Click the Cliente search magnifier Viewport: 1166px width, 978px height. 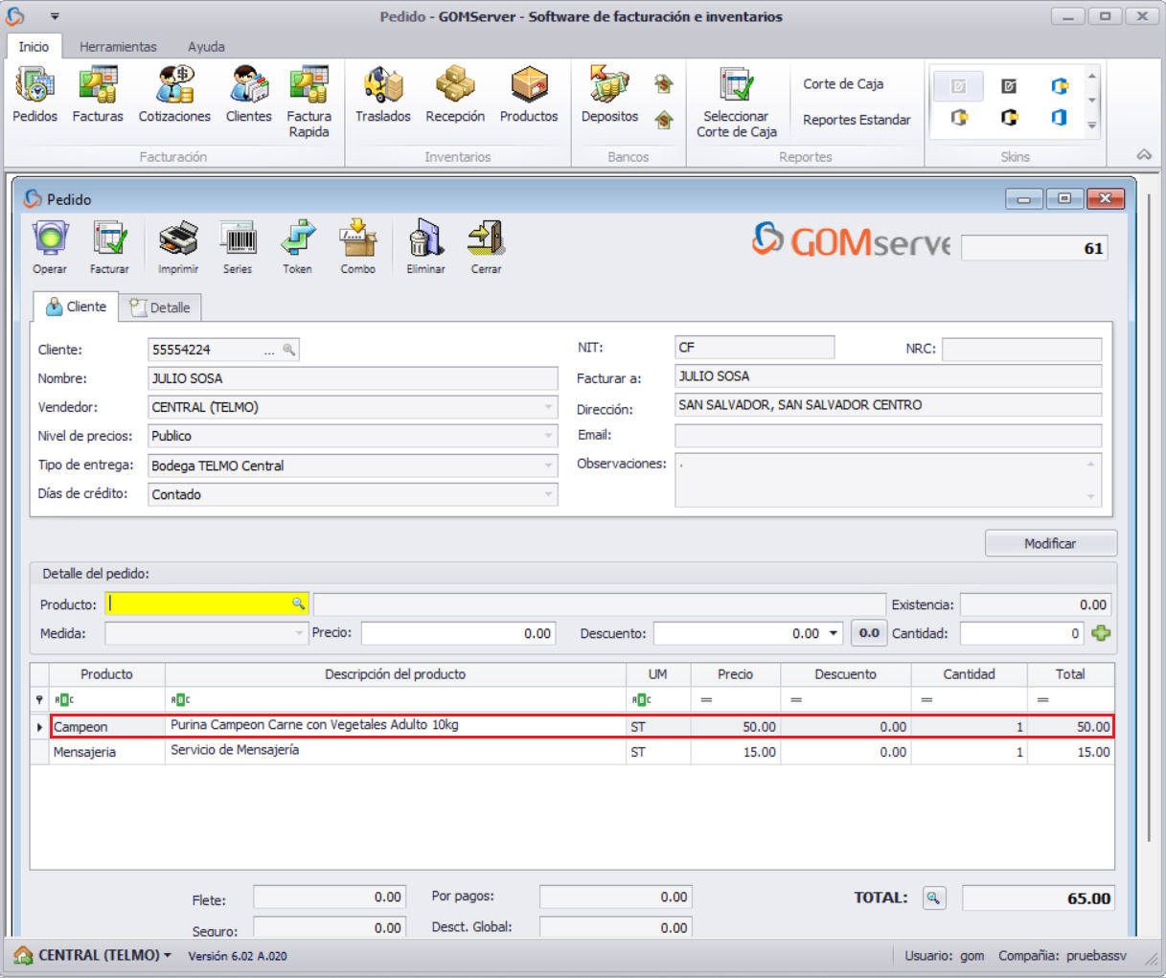point(288,350)
